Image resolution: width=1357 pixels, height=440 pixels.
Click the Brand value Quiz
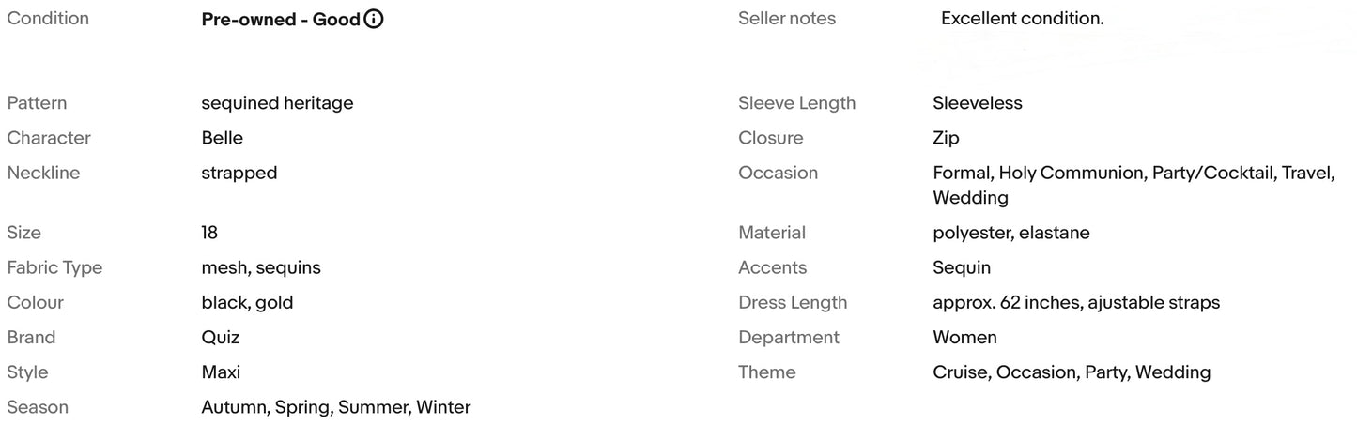[x=221, y=338]
